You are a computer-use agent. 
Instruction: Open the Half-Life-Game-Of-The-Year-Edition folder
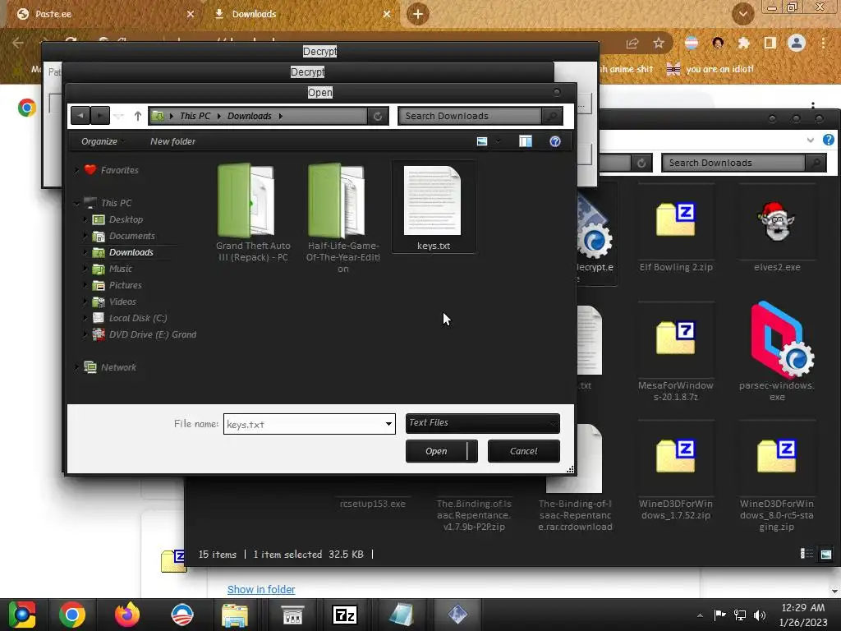342,219
